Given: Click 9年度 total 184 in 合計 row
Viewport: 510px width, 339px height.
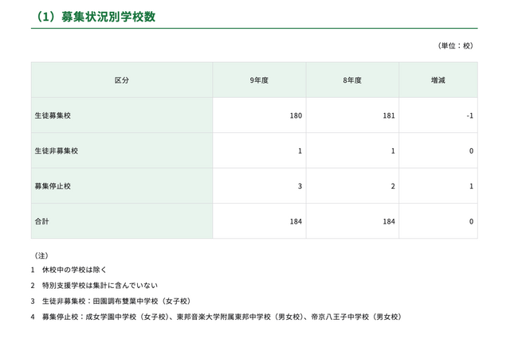Looking at the screenshot, I should pyautogui.click(x=296, y=221).
